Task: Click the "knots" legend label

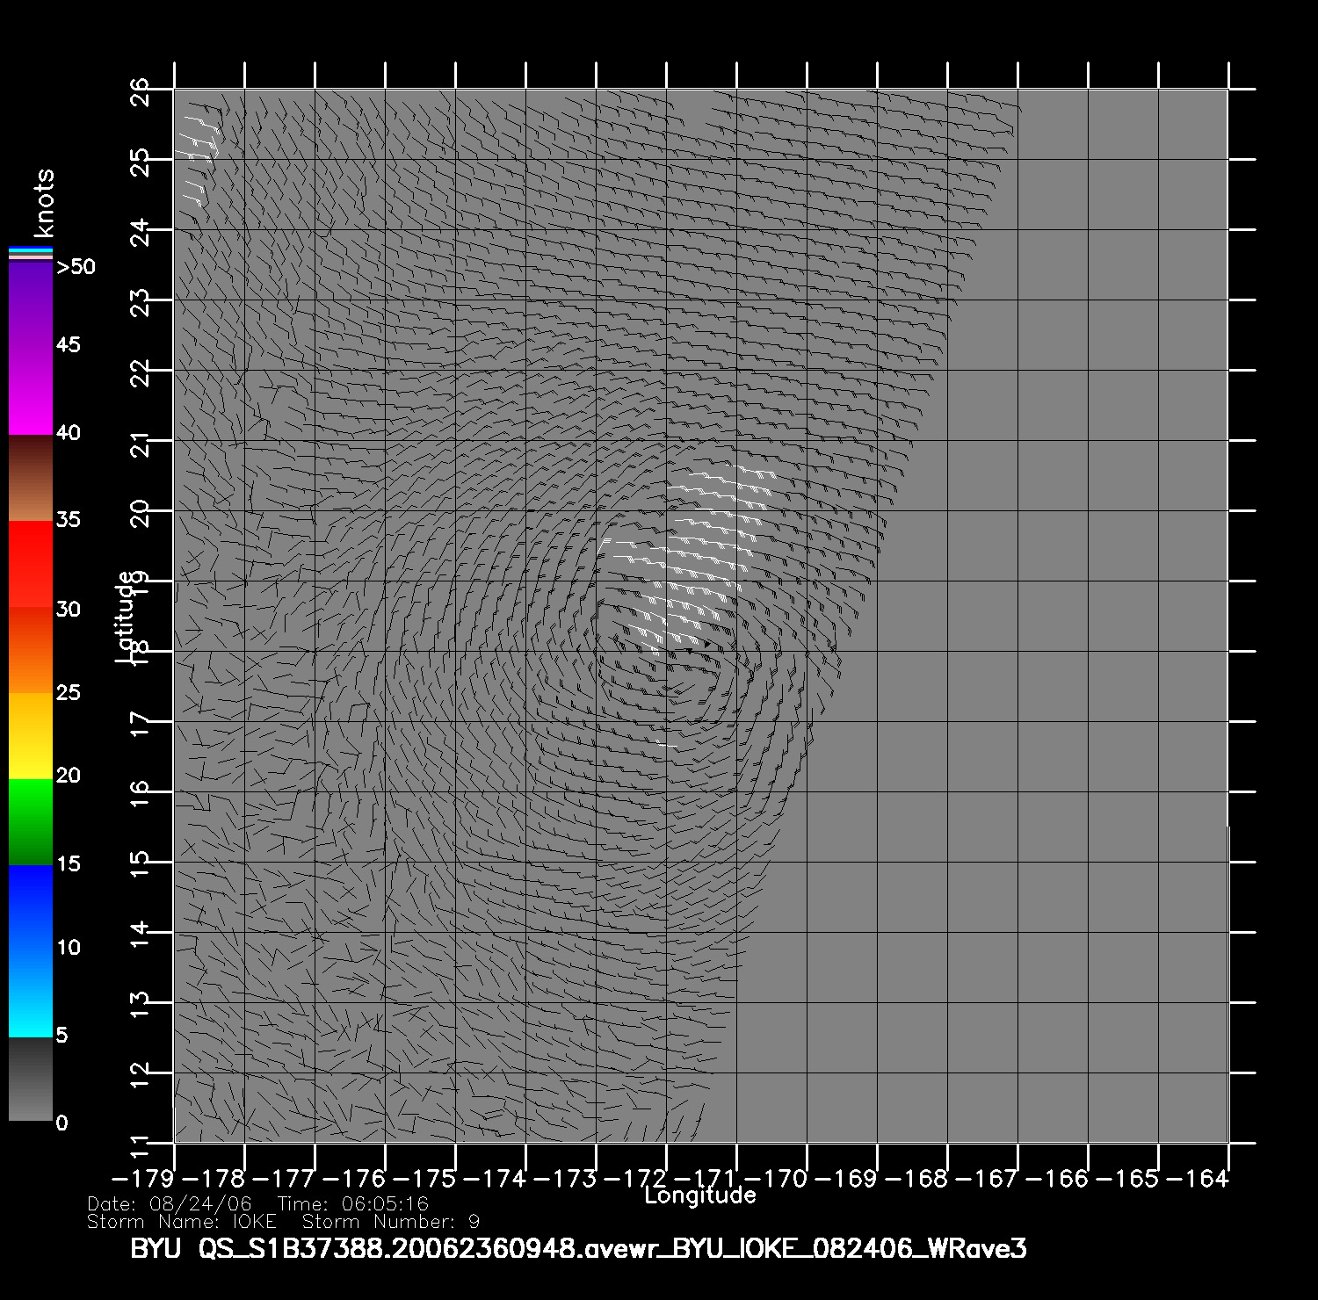Action: pos(43,203)
